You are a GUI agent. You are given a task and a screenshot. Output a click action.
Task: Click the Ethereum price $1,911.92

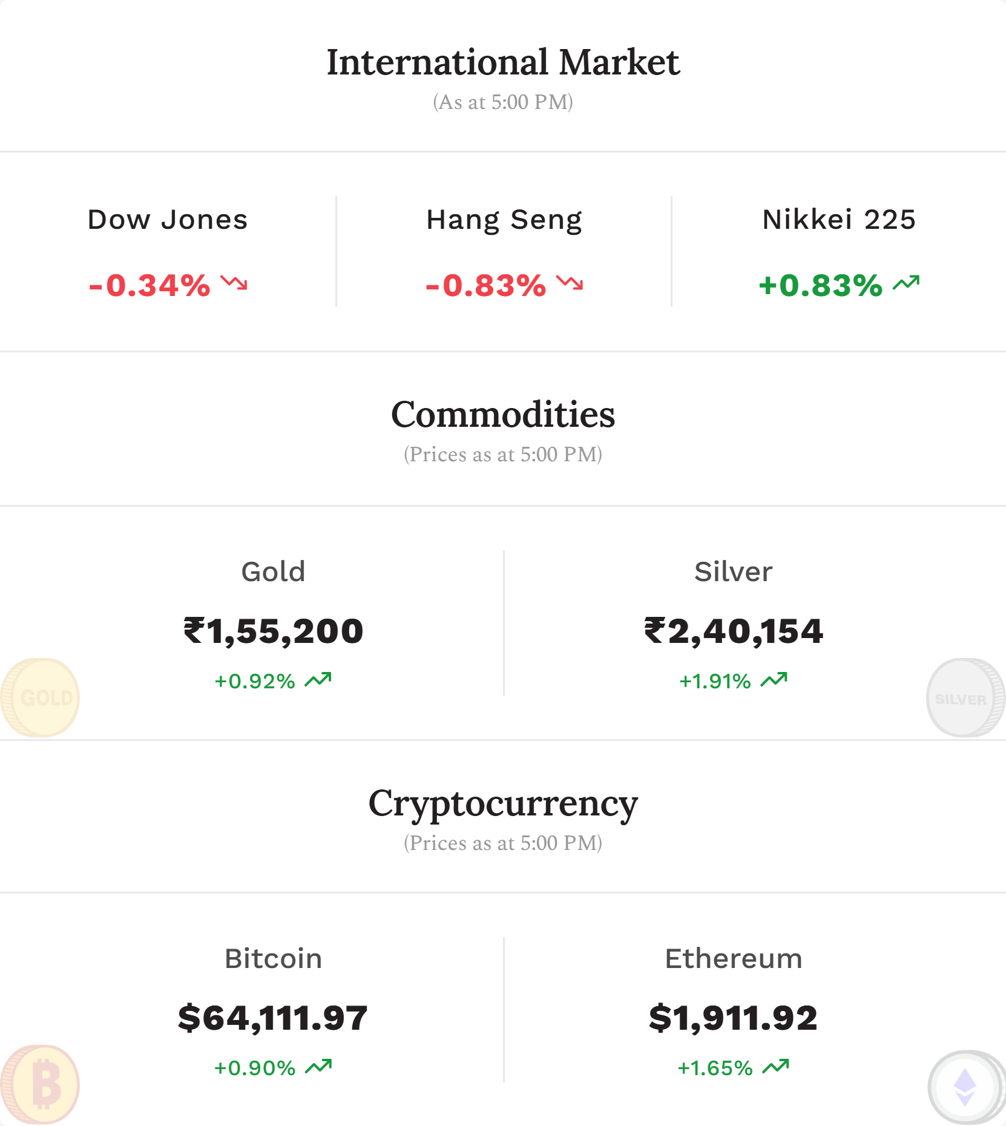click(x=734, y=1018)
